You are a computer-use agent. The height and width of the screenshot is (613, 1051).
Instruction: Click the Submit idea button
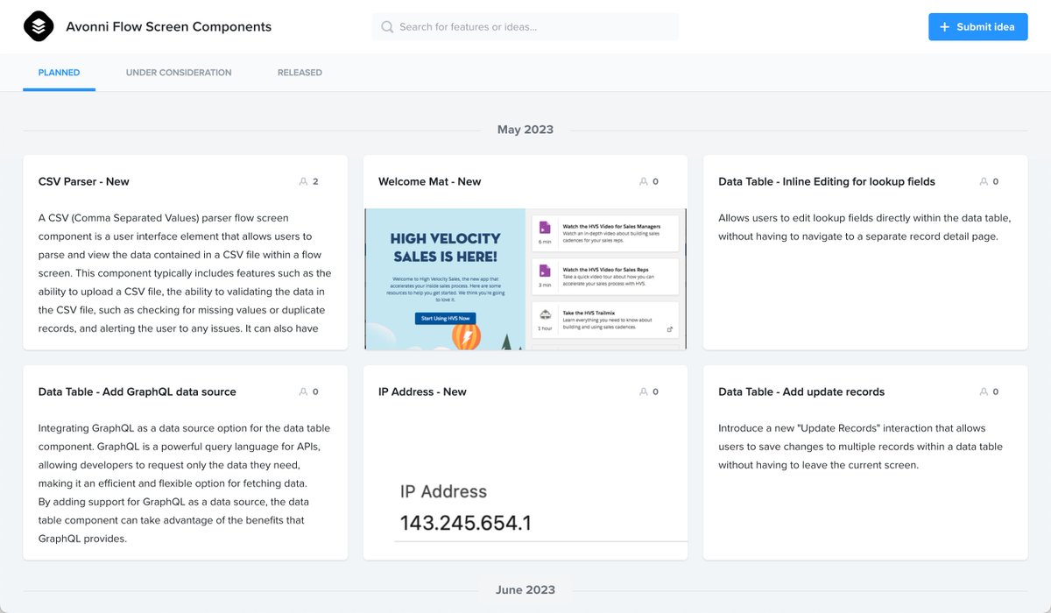978,27
